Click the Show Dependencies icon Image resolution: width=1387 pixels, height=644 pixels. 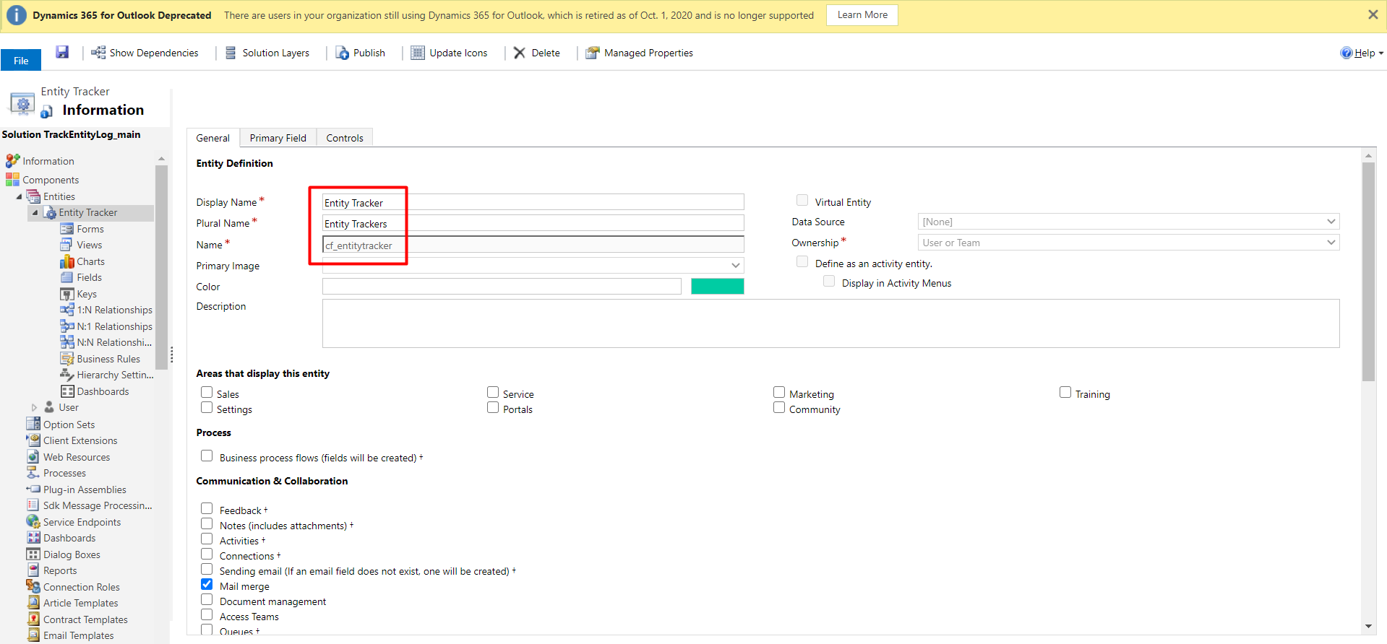pos(98,53)
